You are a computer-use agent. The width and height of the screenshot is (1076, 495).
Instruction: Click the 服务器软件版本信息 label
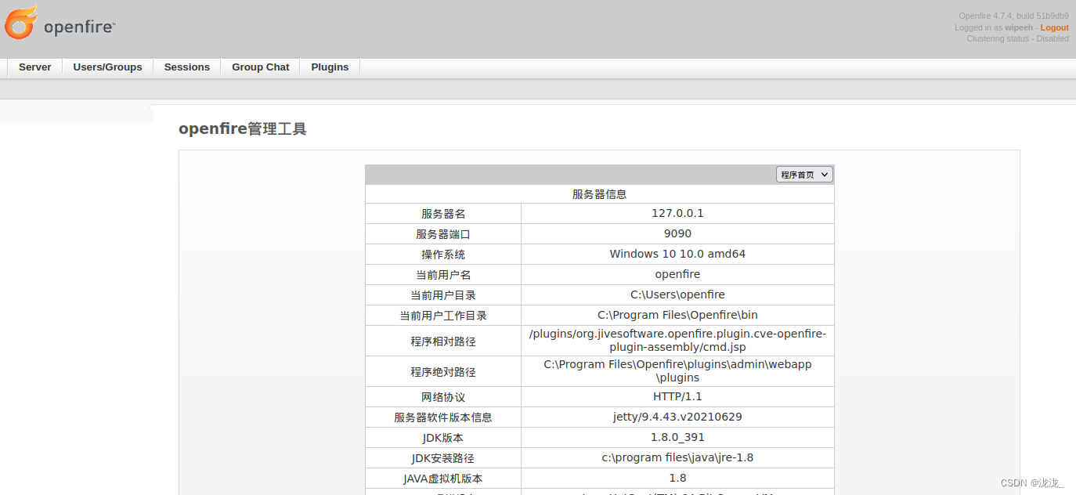coord(443,417)
